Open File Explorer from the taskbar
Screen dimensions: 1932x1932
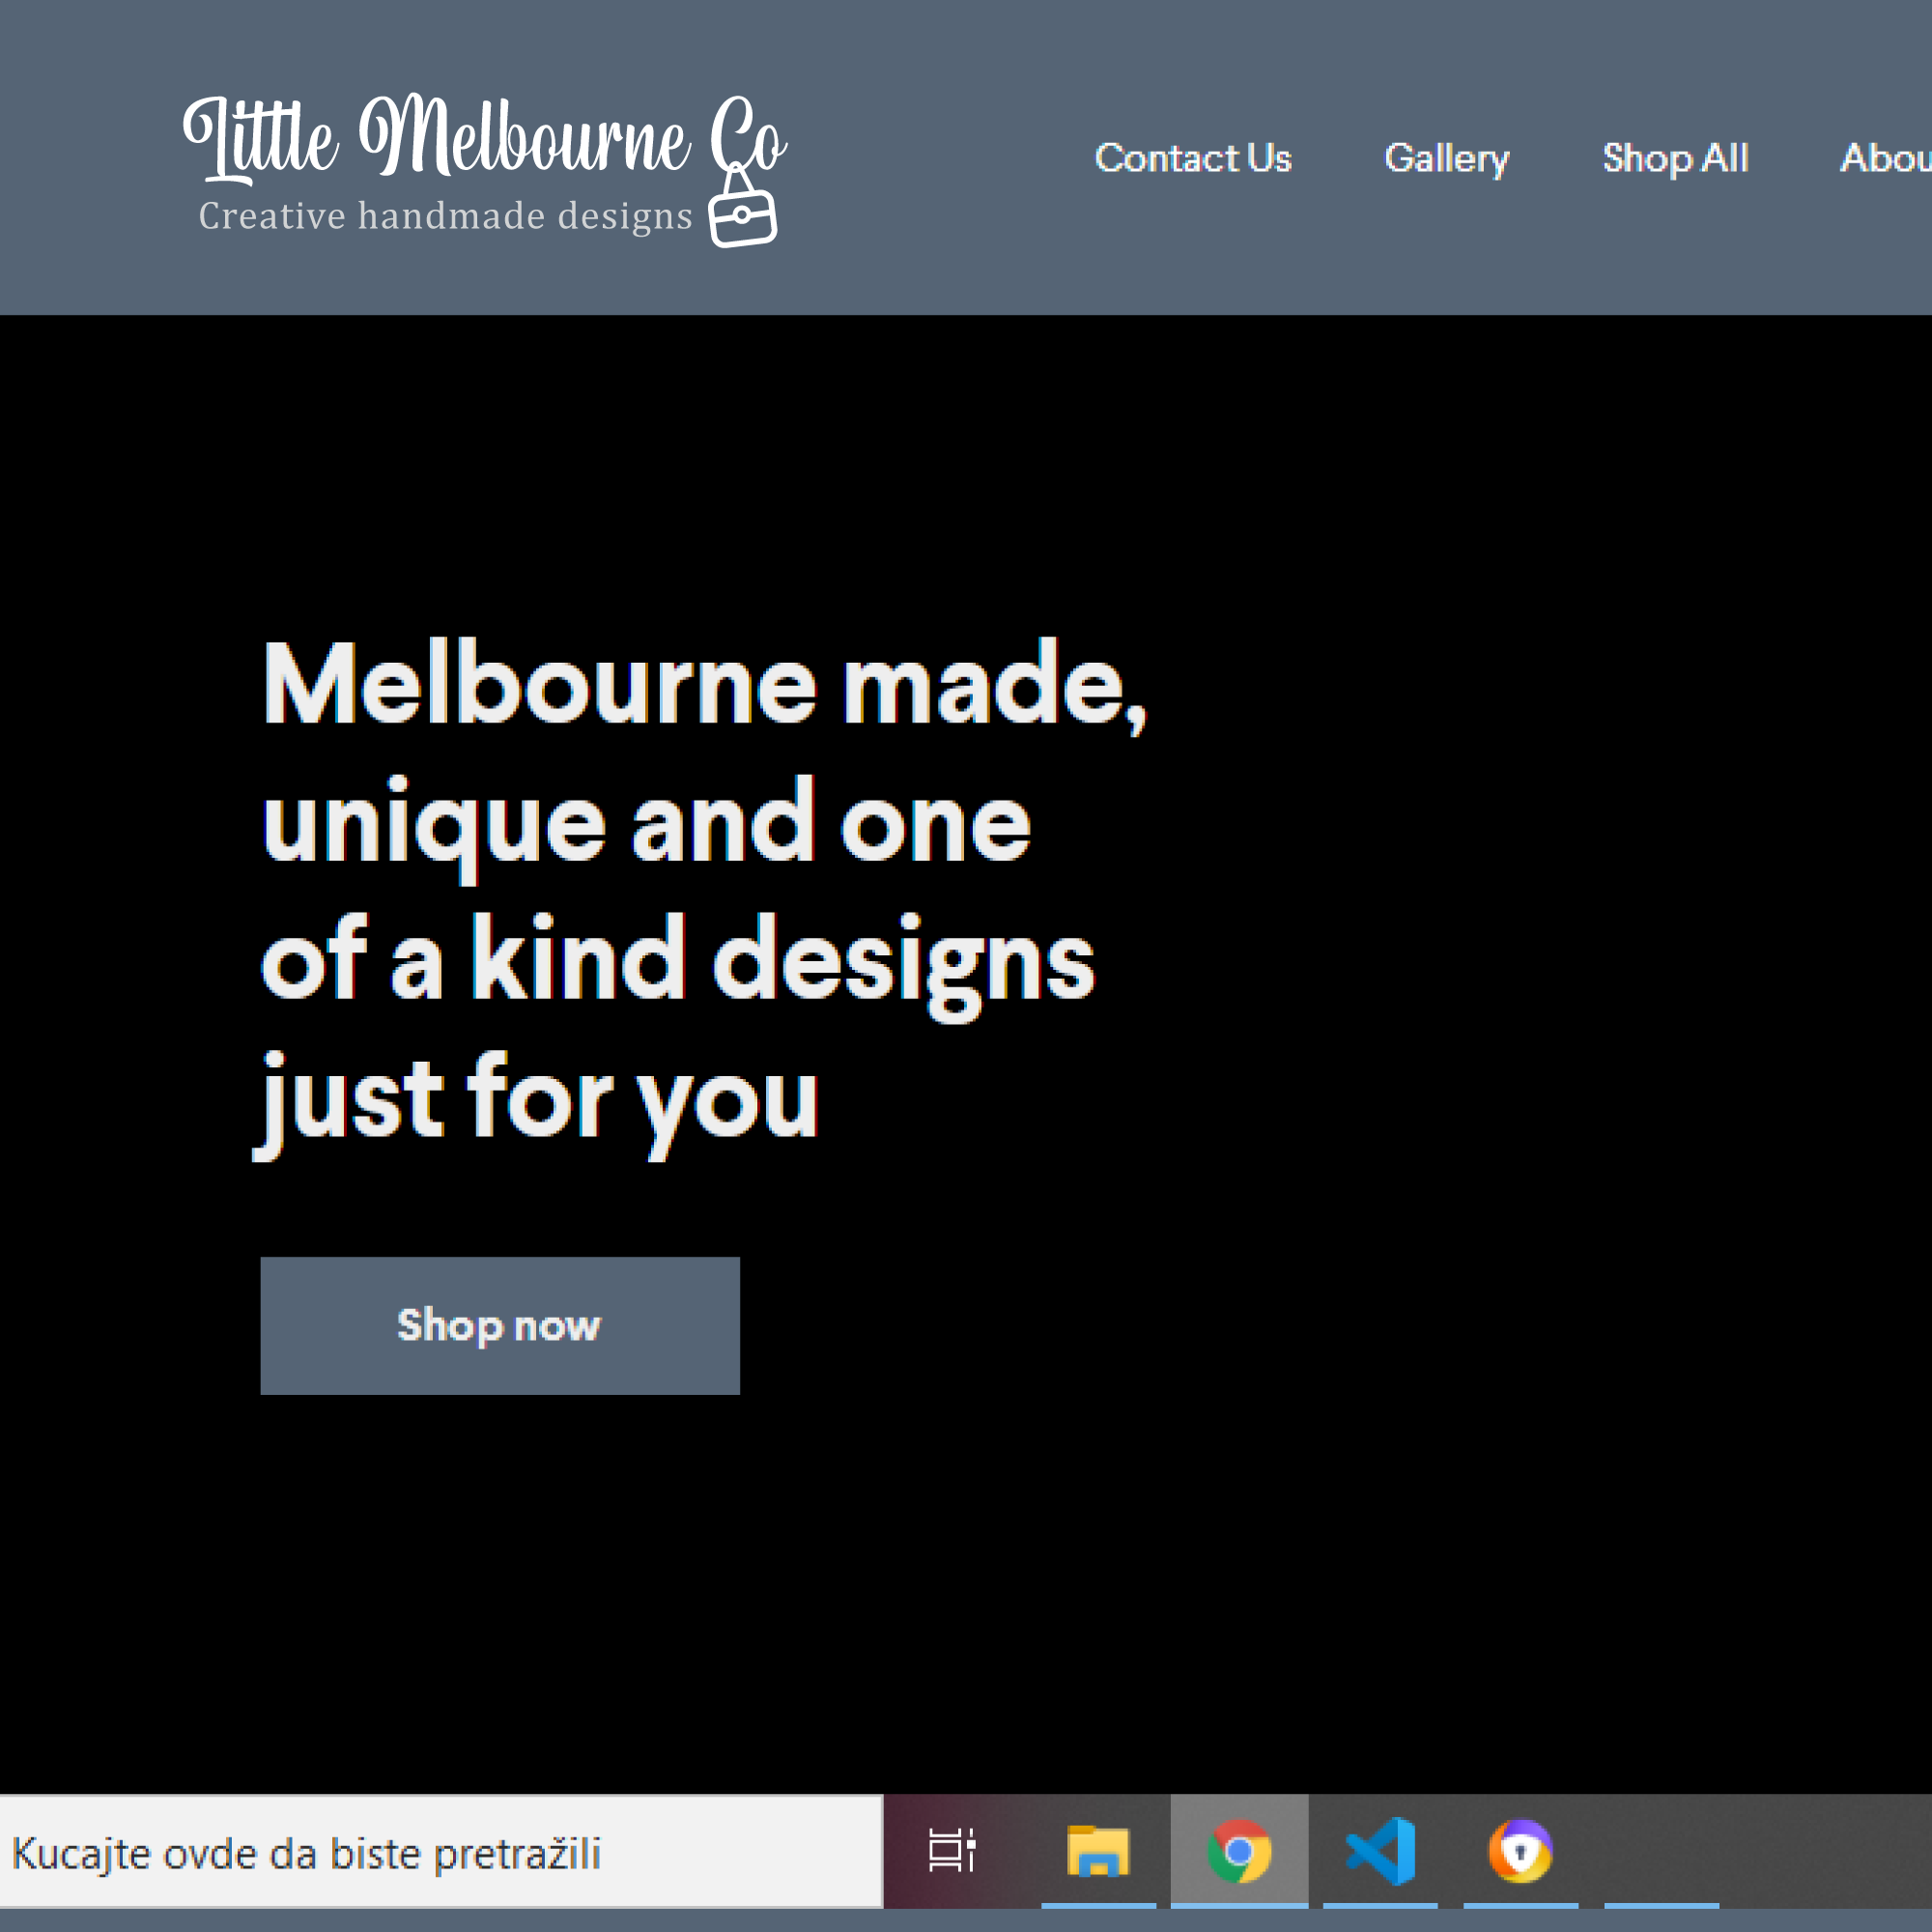(x=1100, y=1849)
